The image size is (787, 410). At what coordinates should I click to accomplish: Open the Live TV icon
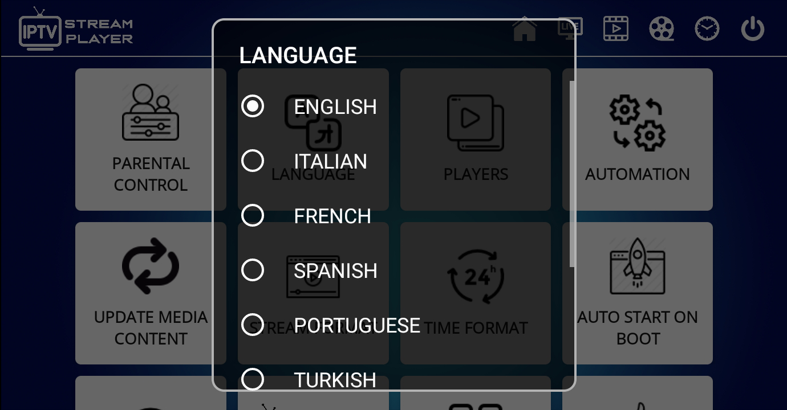[x=570, y=28]
